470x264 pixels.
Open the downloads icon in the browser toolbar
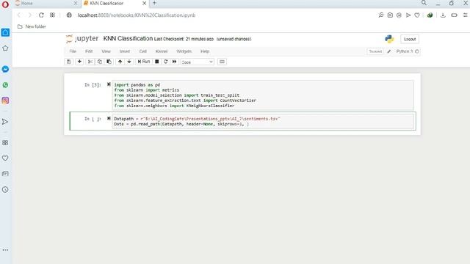tap(443, 15)
